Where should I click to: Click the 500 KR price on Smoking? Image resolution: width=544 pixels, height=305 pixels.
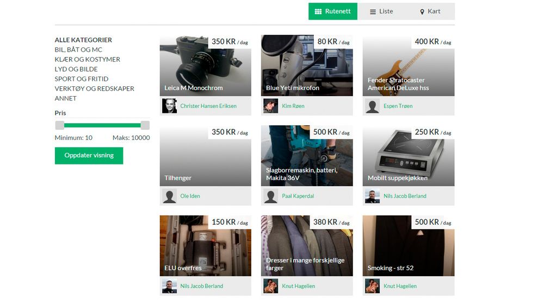[x=433, y=223]
